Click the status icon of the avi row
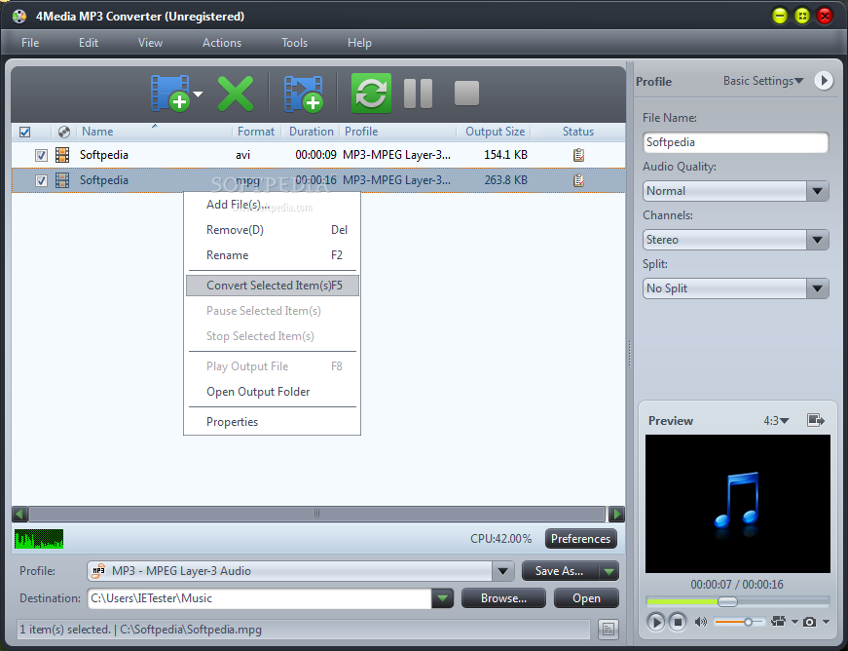 [578, 155]
